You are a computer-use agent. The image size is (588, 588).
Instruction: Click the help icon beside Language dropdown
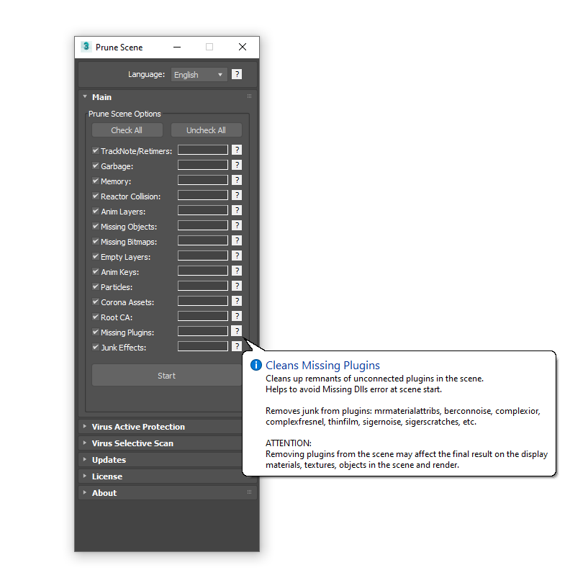click(x=237, y=74)
